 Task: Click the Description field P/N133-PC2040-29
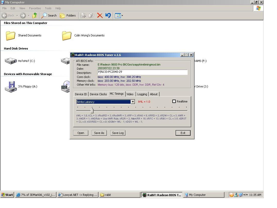[x=142, y=72]
